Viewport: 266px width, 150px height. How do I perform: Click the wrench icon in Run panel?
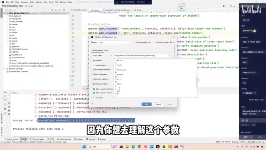pos(5,100)
